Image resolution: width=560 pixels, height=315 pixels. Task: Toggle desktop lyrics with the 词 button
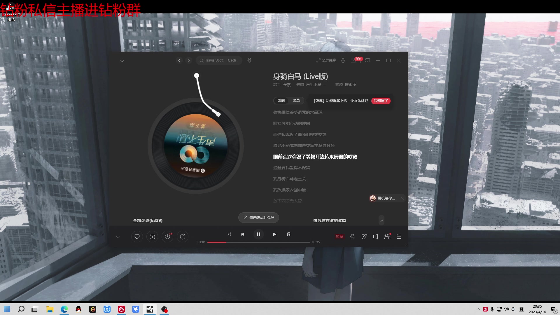(288, 234)
